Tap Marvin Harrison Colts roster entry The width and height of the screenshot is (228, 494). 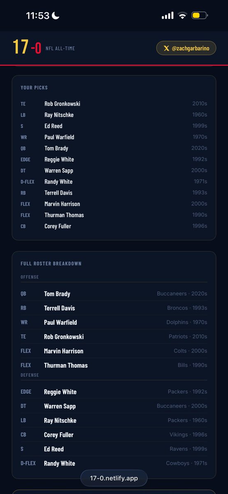tap(114, 351)
